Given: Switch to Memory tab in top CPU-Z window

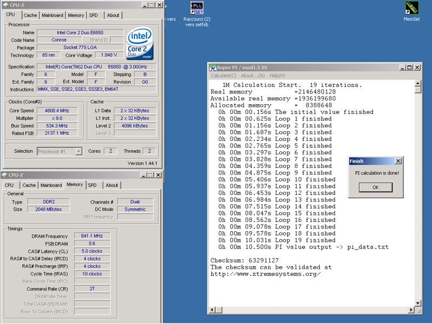Looking at the screenshot, I should [x=76, y=16].
